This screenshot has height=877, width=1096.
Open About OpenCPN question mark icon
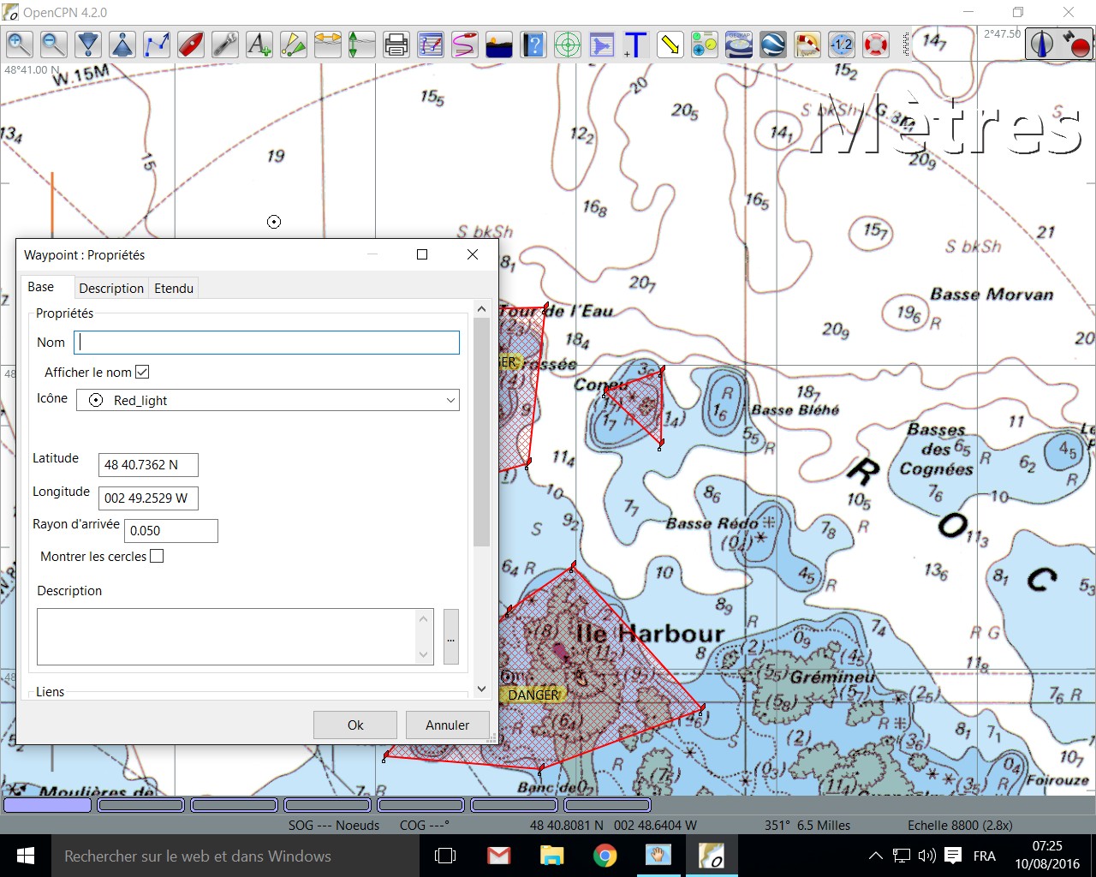pos(533,44)
